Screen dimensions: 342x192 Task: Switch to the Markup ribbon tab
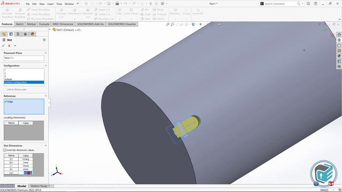(32, 24)
